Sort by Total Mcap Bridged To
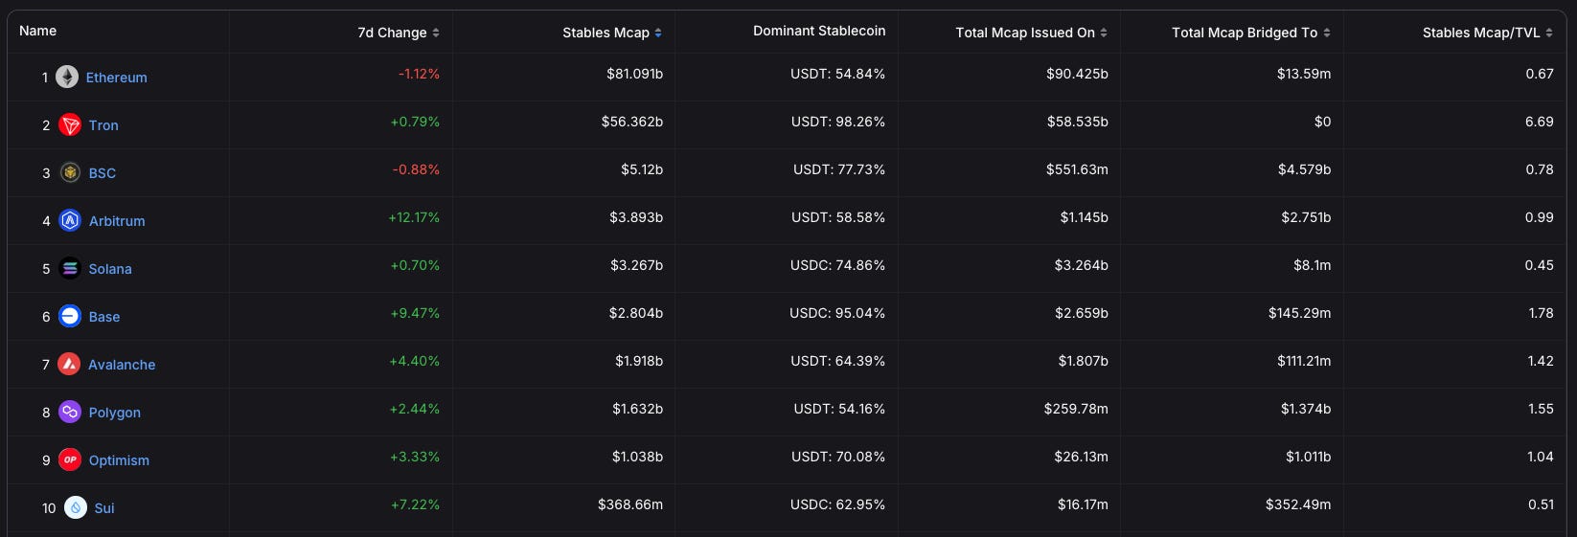 click(1250, 33)
